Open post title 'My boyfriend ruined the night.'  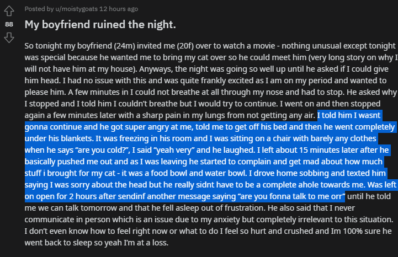[x=100, y=25]
